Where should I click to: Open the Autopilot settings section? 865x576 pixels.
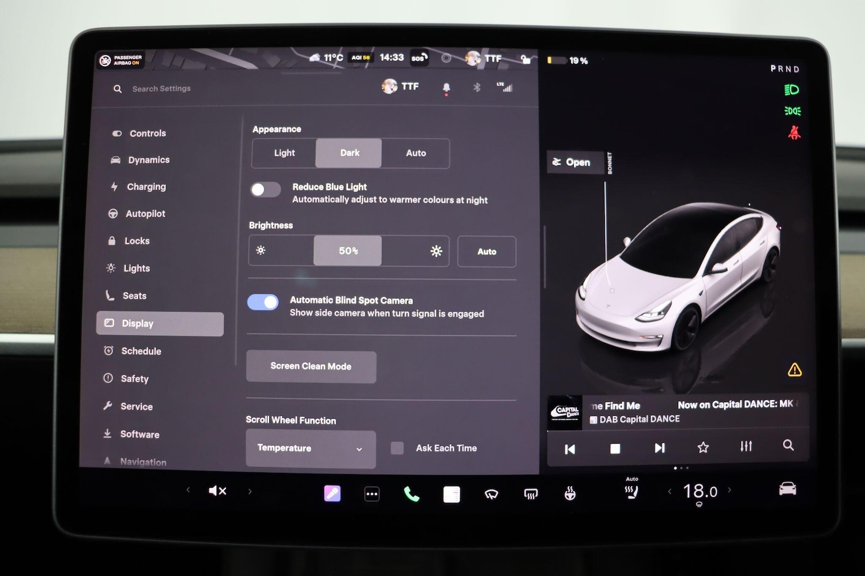pos(145,213)
